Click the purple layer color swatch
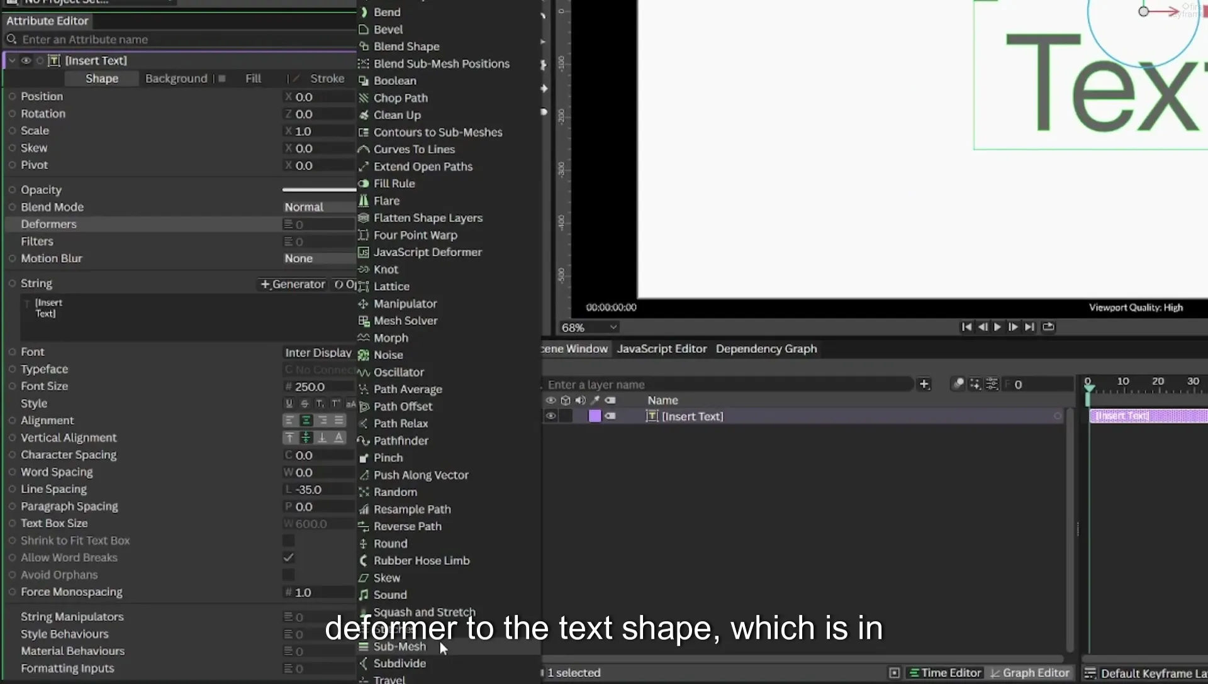 point(595,416)
